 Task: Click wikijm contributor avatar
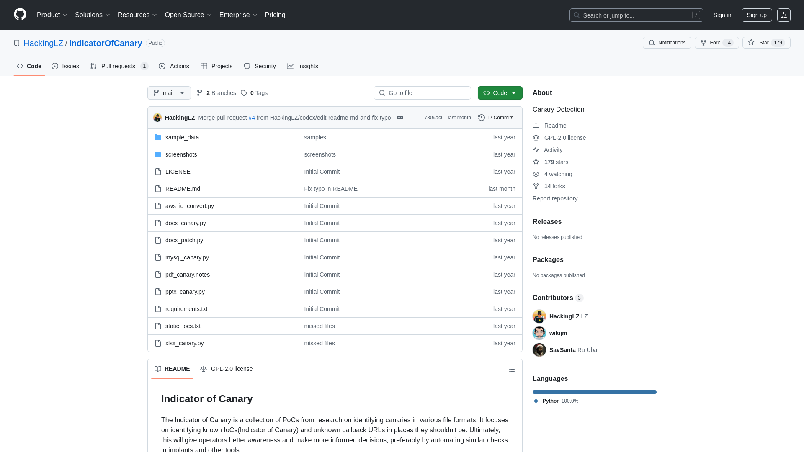(539, 333)
